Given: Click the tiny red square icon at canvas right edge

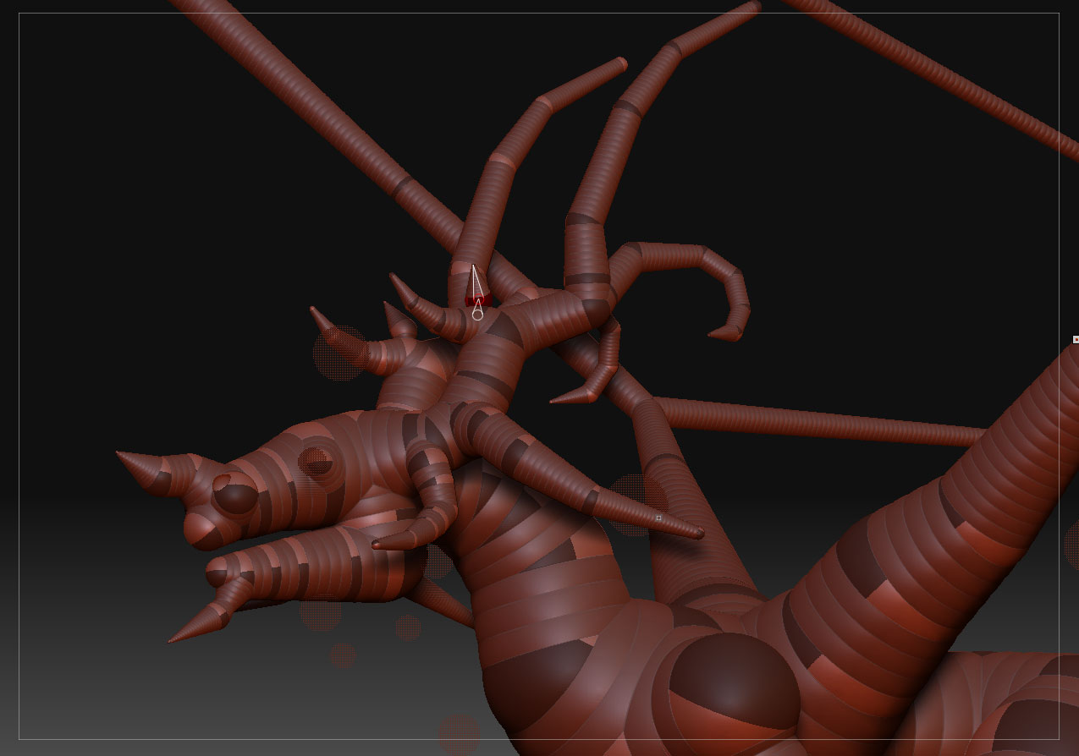Looking at the screenshot, I should point(1076,340).
